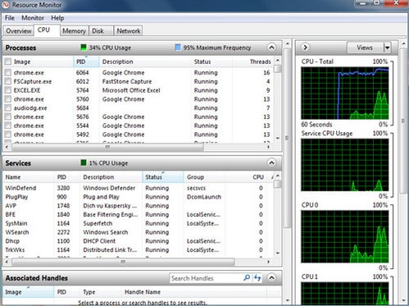Open the Views dropdown arrow
The width and height of the screenshot is (409, 306).
coord(387,48)
